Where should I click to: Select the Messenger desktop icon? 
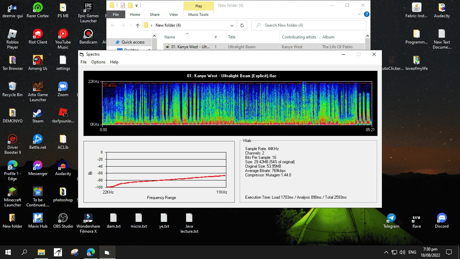click(38, 168)
